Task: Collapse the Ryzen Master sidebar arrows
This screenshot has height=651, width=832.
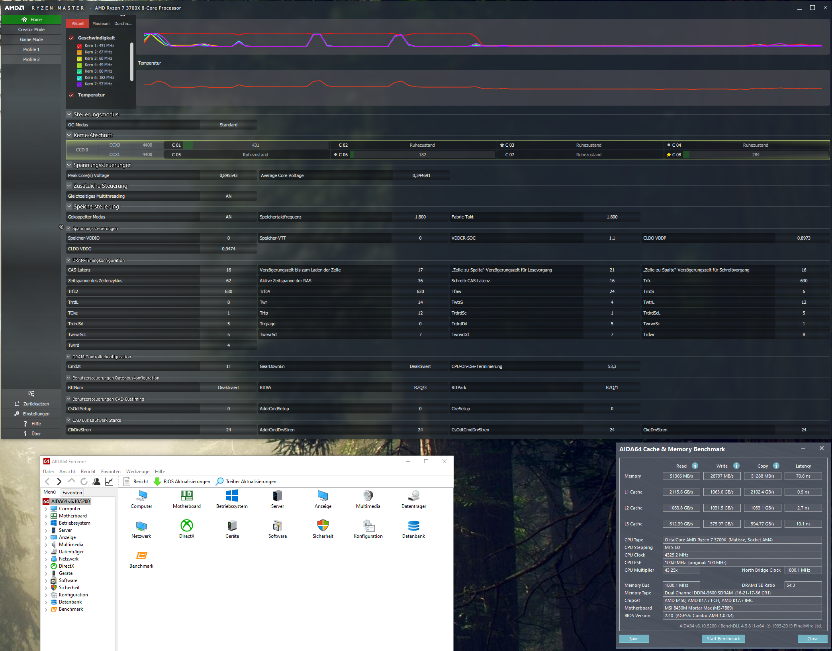Action: (x=61, y=227)
